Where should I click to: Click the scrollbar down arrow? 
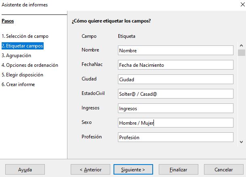[x=241, y=142]
